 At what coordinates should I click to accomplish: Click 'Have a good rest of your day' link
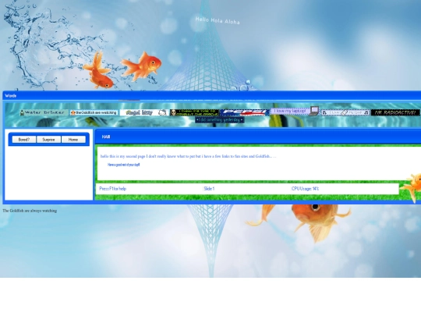point(123,165)
